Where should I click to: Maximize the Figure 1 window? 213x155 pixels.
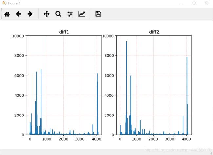(194, 3)
